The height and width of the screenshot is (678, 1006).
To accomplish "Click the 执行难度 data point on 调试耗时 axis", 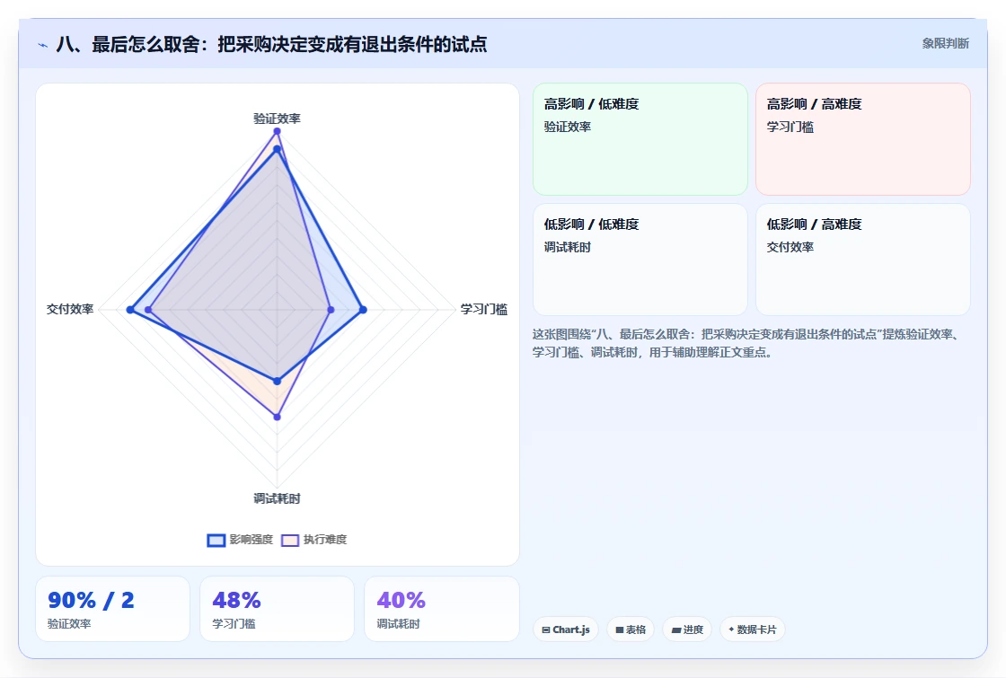I will [x=278, y=417].
